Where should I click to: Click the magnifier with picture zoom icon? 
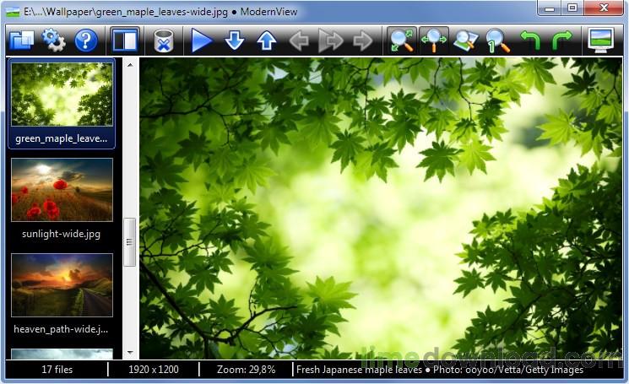(465, 40)
